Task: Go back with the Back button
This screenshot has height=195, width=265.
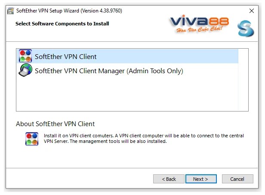Action: [x=169, y=179]
